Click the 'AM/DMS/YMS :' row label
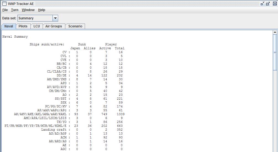The image size is (278, 152). [x=59, y=79]
